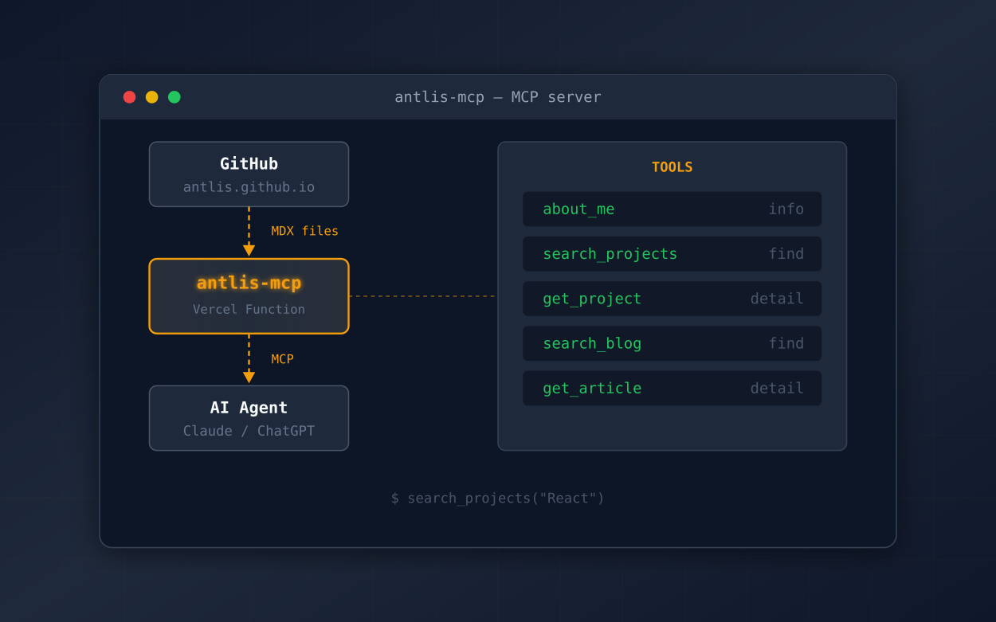
Task: Click the Claude / ChatGPT text
Action: click(x=249, y=431)
